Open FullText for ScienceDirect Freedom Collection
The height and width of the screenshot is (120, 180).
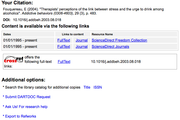[x=64, y=40]
